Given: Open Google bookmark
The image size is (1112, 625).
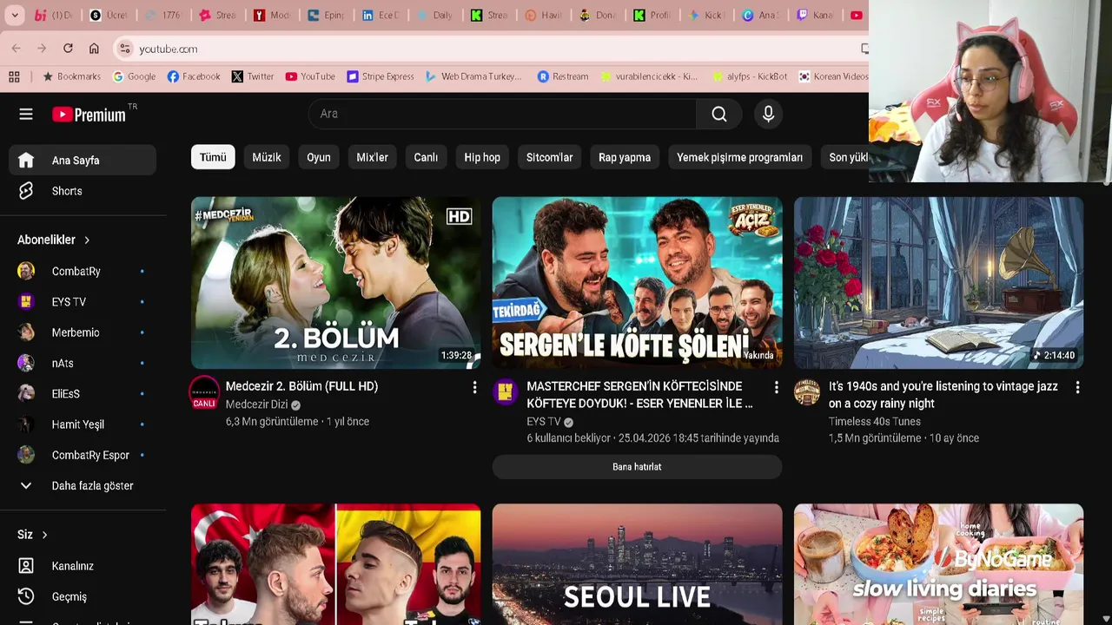Looking at the screenshot, I should pos(134,76).
